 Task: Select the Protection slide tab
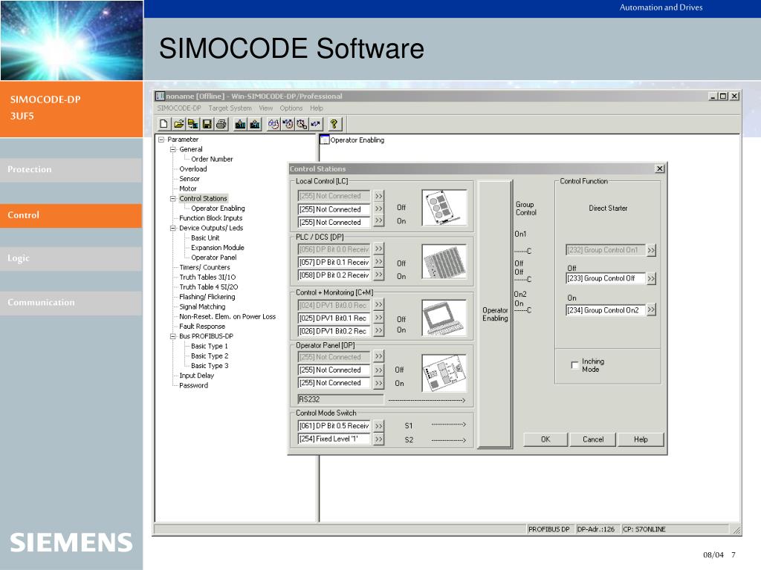click(71, 170)
